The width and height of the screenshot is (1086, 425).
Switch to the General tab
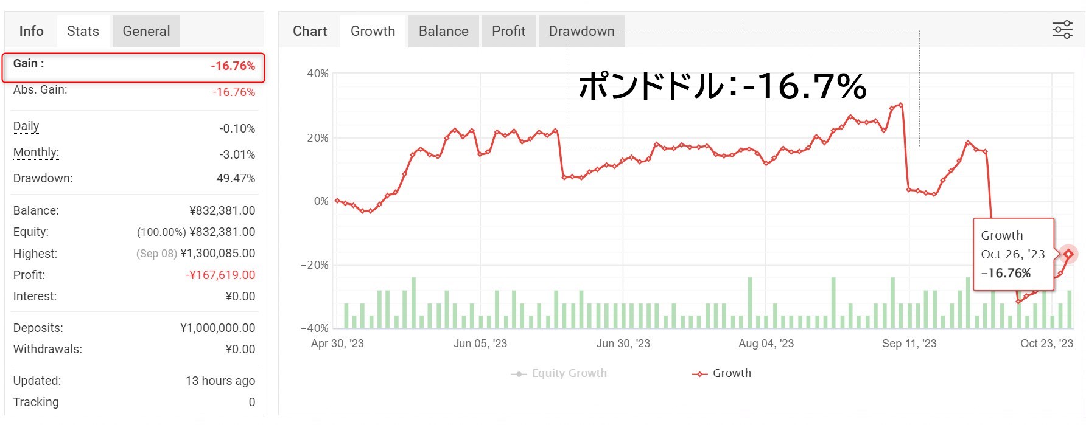point(146,31)
